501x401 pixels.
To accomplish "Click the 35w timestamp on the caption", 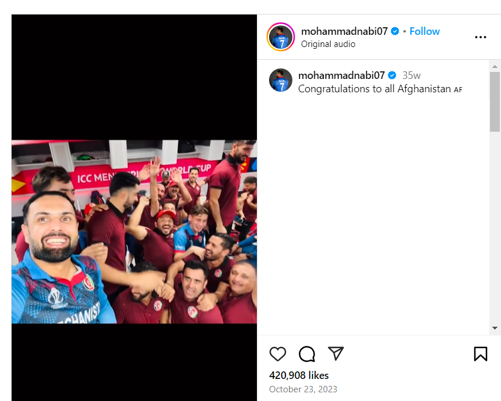I will point(411,75).
